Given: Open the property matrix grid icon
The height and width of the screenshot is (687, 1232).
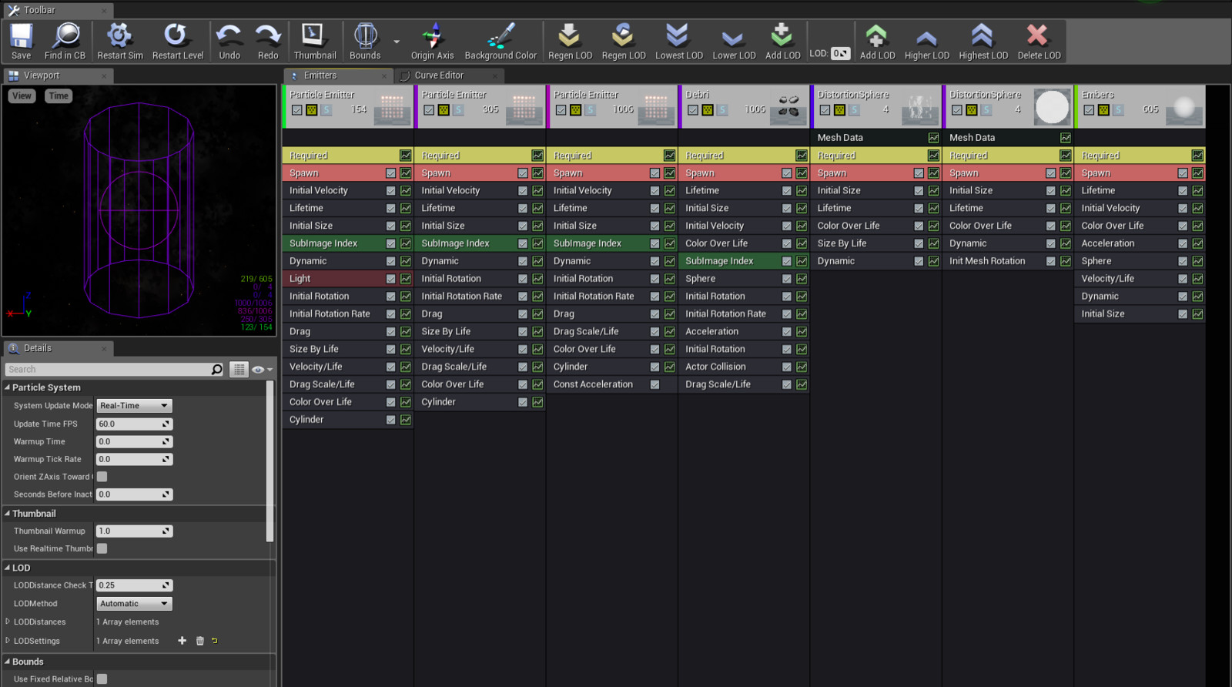Looking at the screenshot, I should point(239,370).
